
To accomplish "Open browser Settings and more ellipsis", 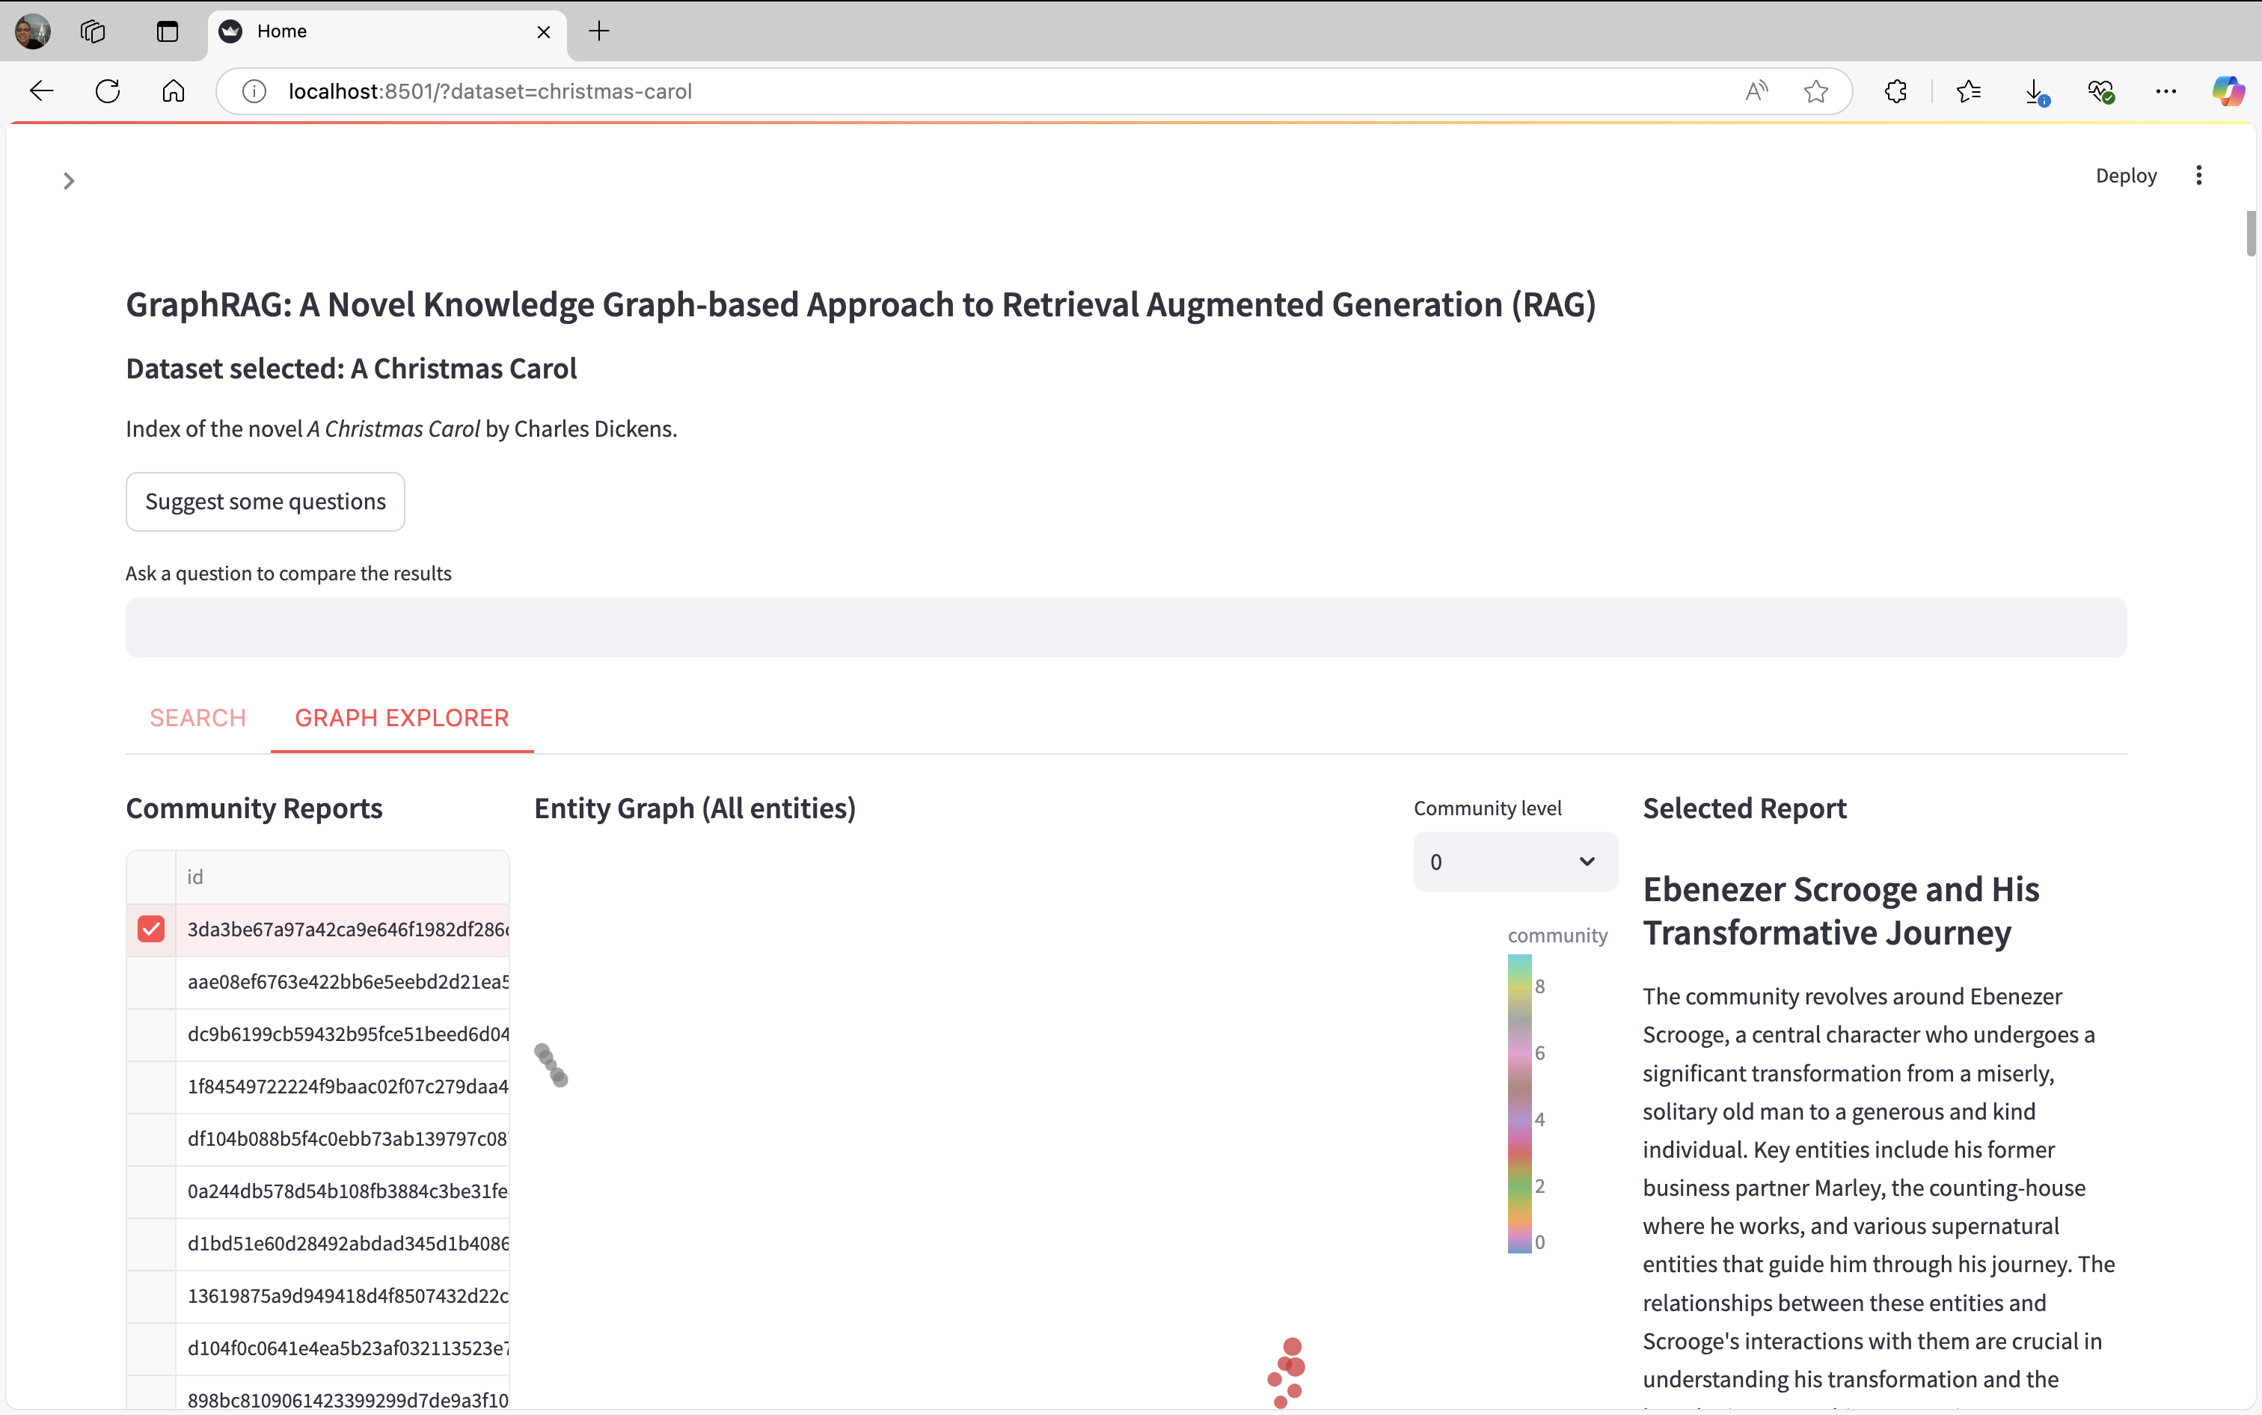I will coord(2166,90).
